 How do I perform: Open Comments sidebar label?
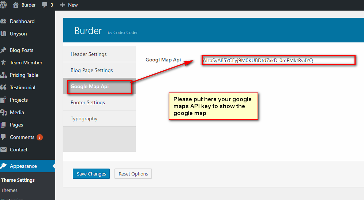pyautogui.click(x=22, y=137)
